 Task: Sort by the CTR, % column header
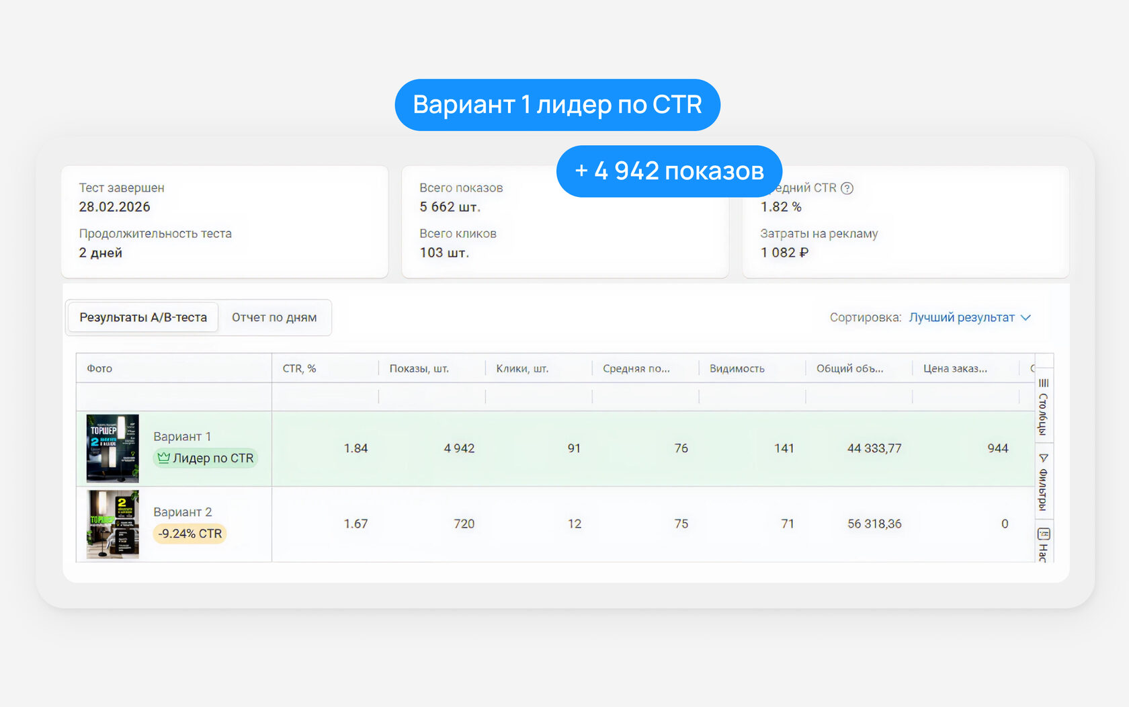pyautogui.click(x=299, y=368)
